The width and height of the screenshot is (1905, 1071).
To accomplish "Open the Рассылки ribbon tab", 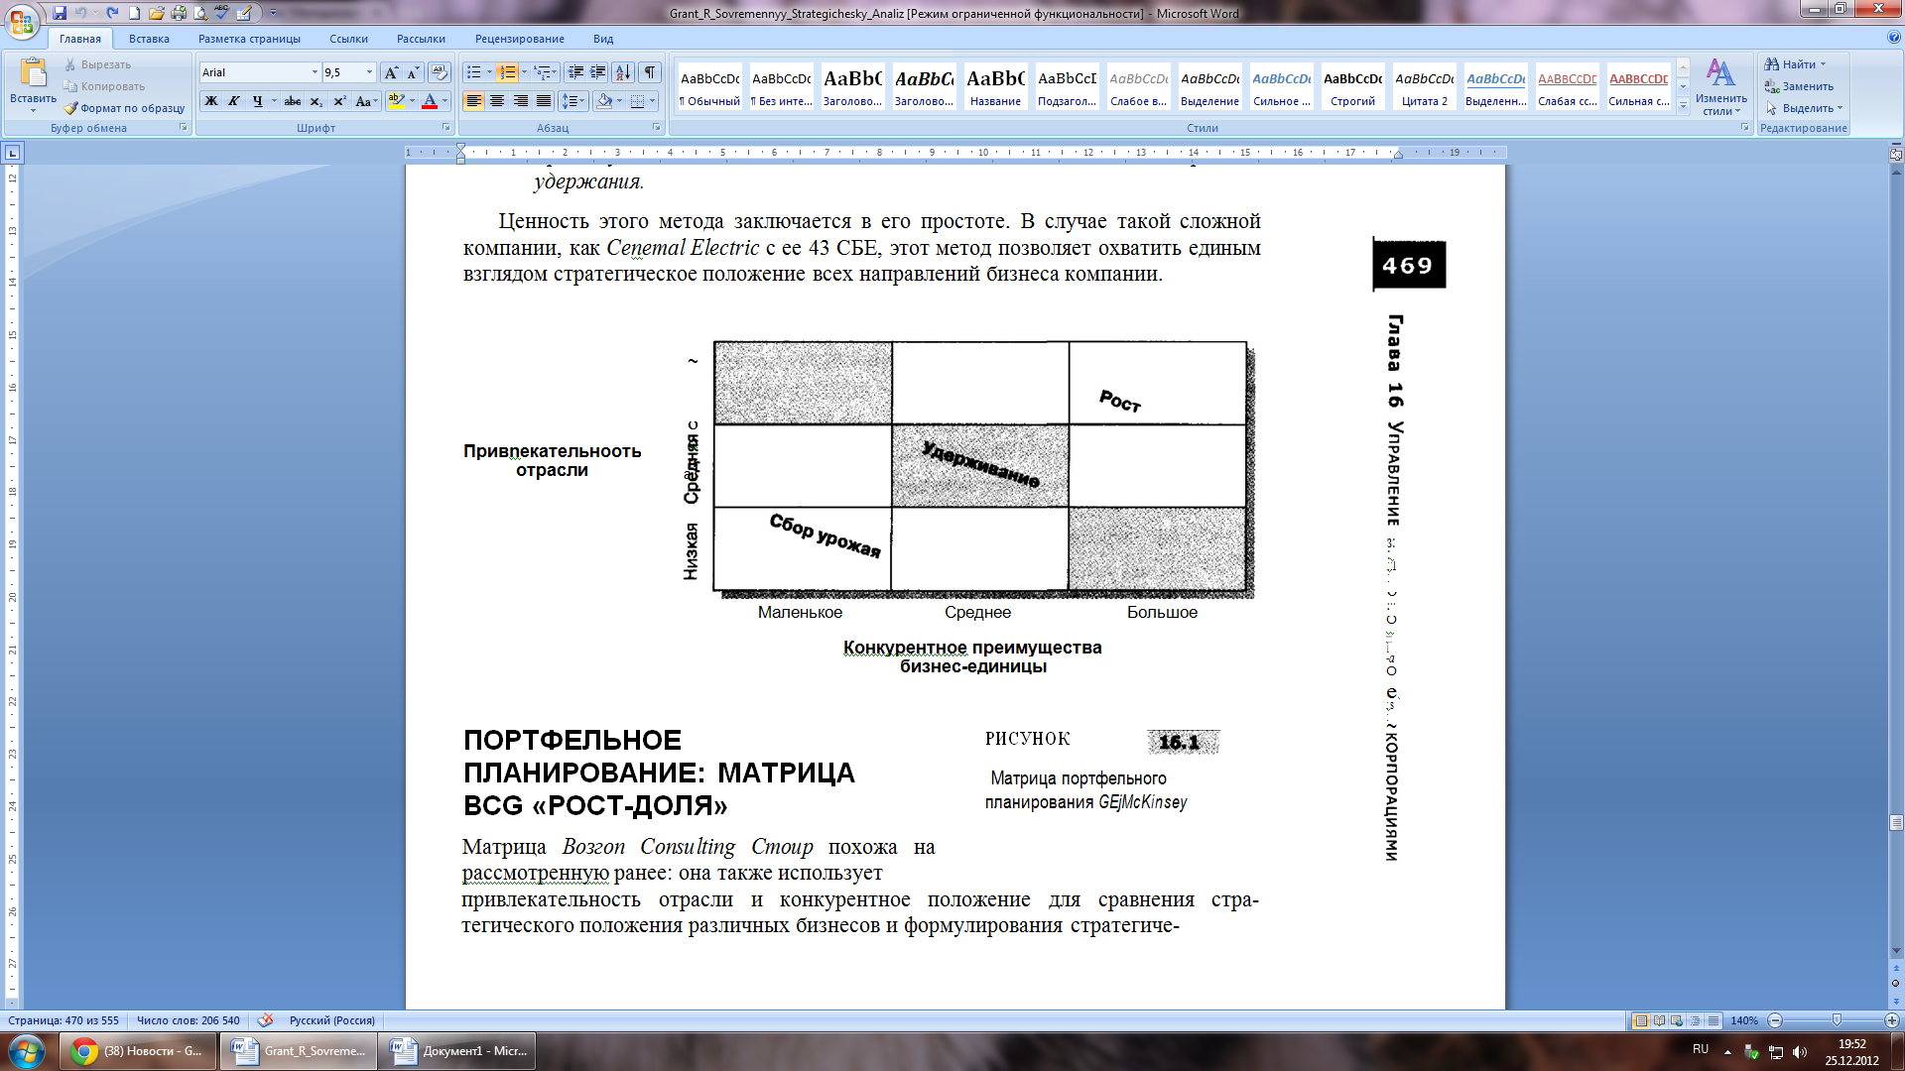I will [421, 39].
